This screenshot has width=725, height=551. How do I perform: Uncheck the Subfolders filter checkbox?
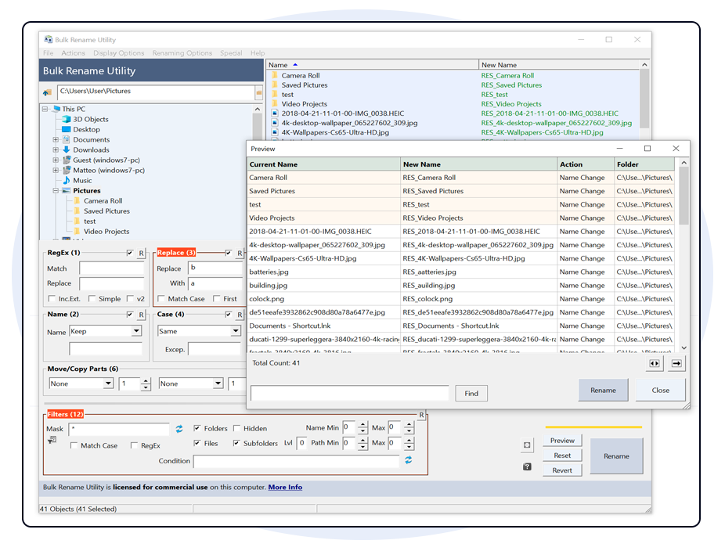click(236, 443)
